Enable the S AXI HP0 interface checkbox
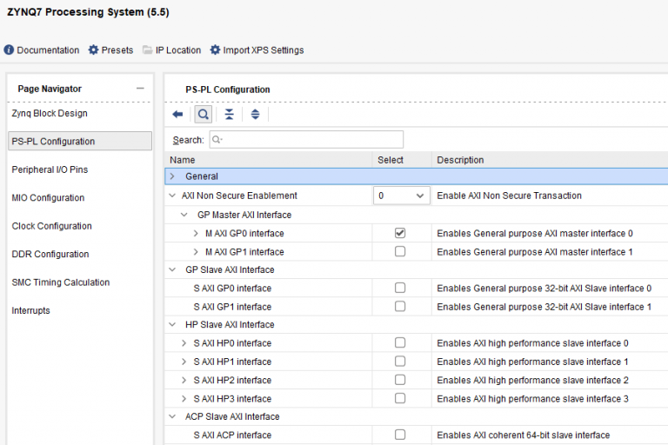This screenshot has width=668, height=445. point(400,343)
